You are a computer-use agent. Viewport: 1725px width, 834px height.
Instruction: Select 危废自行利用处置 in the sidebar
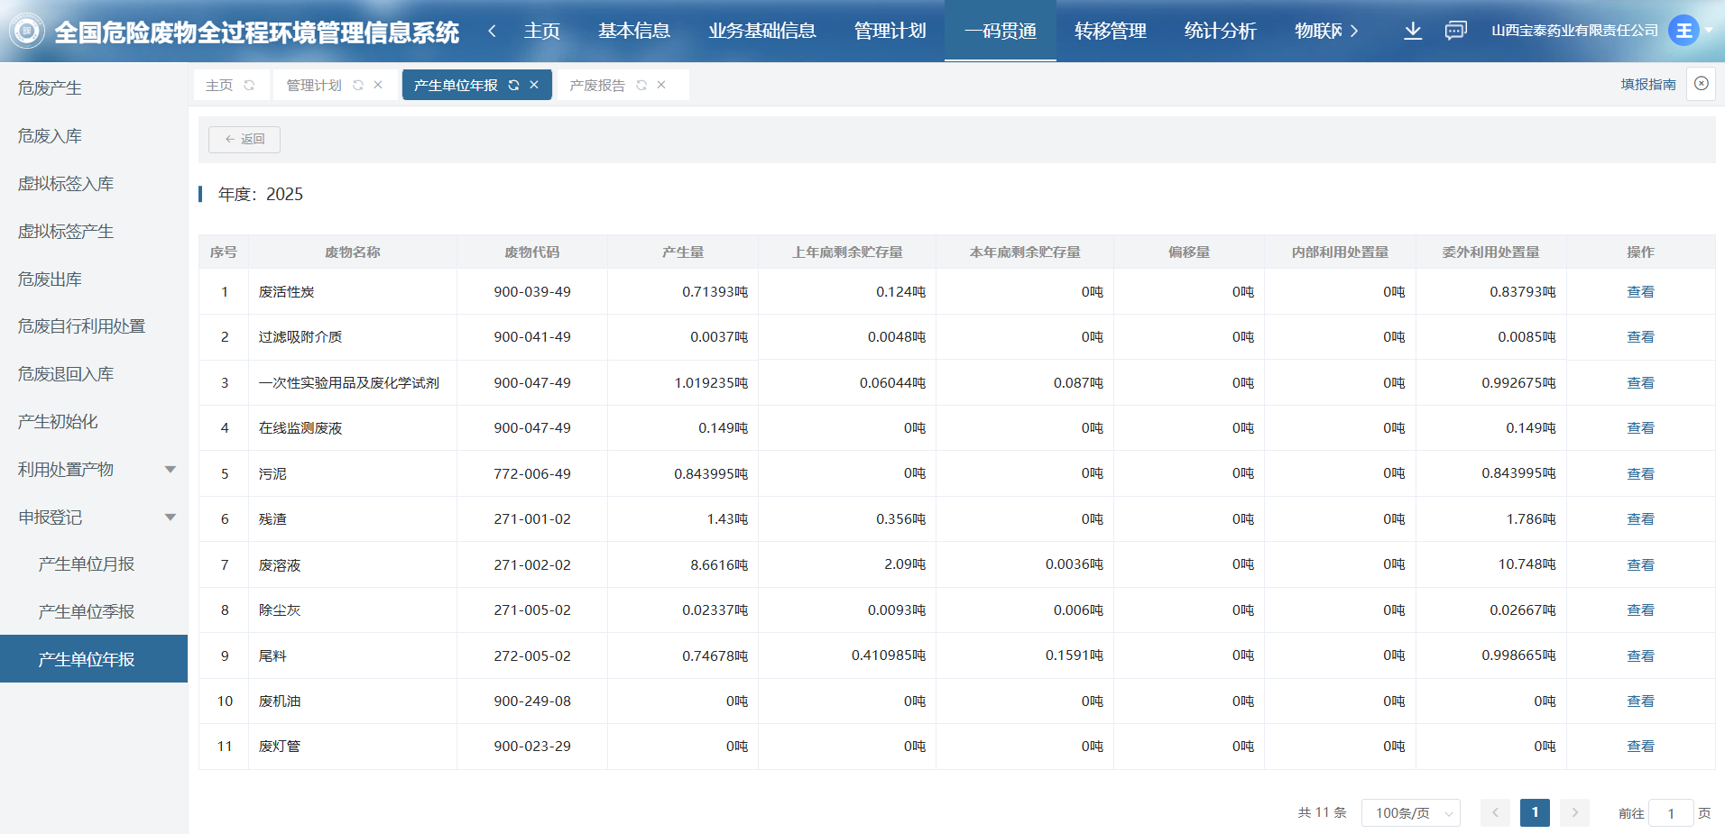pos(94,325)
